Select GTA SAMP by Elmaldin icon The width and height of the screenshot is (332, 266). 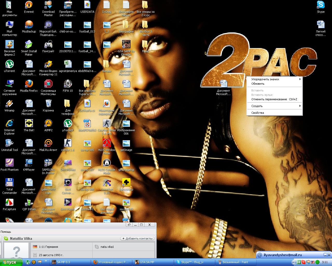click(126, 48)
